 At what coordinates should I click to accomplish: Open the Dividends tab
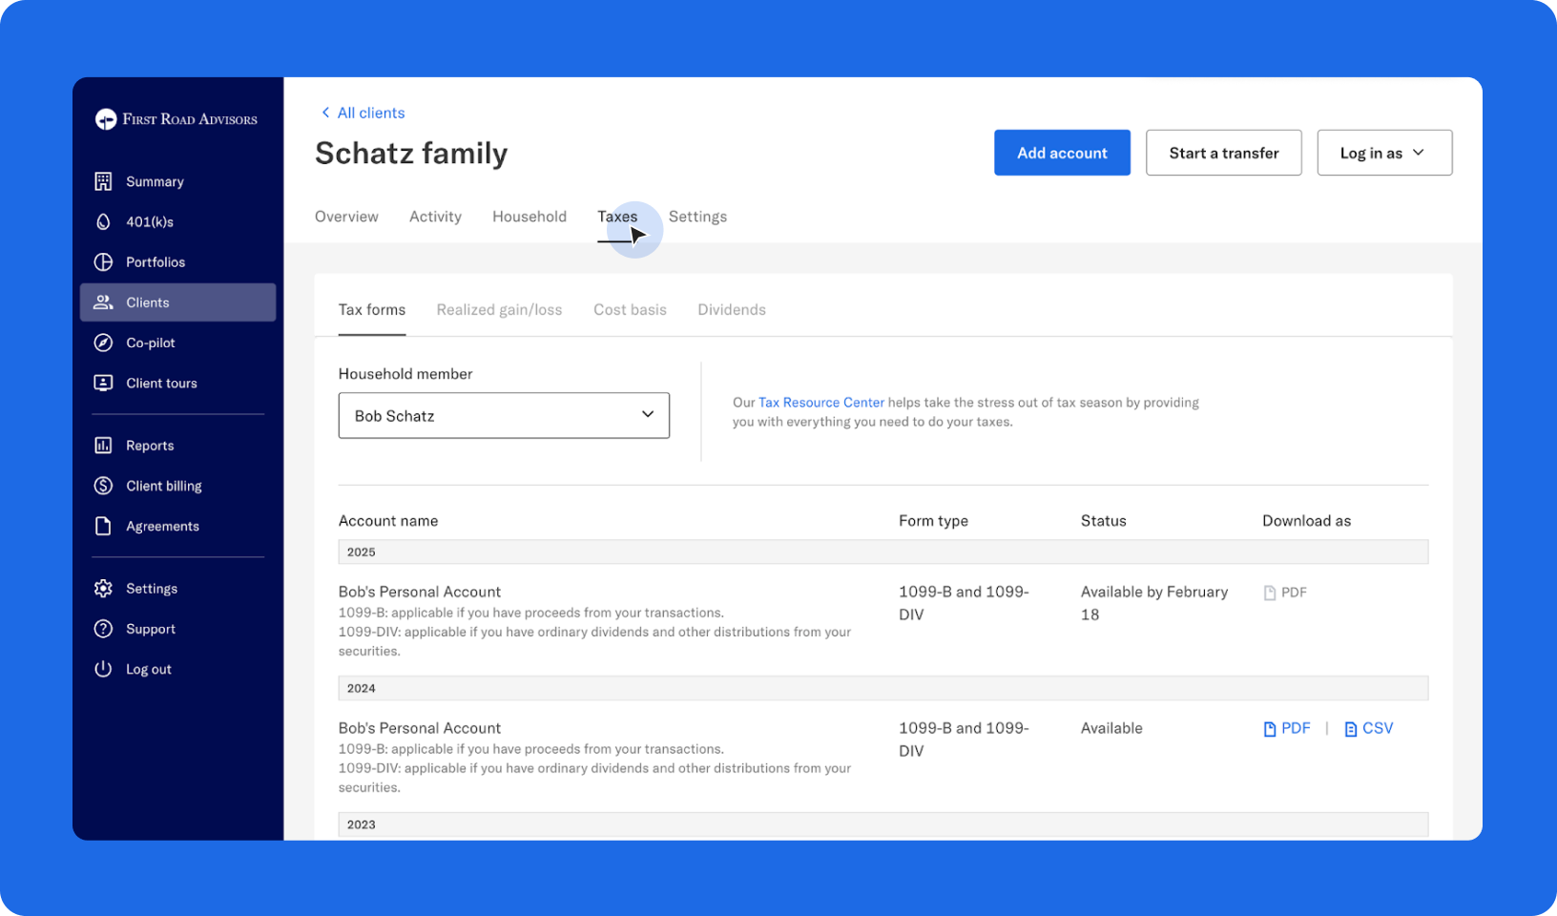click(x=732, y=309)
